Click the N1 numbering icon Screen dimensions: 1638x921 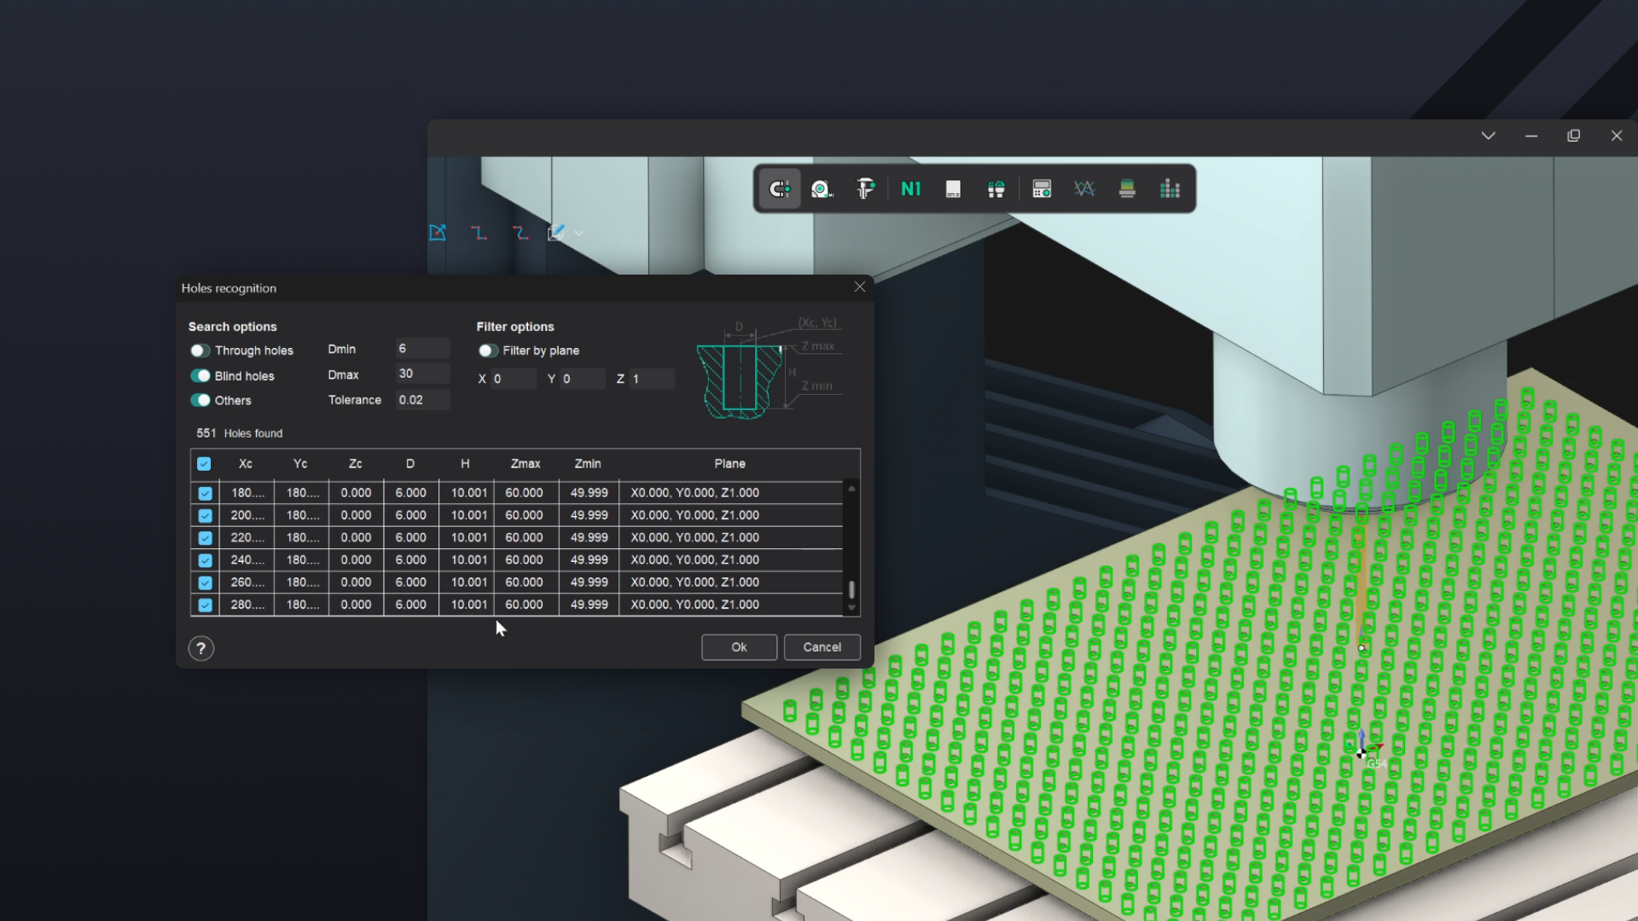[910, 189]
